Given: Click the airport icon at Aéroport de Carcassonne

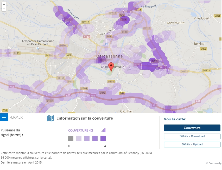Looking at the screenshot, I should click(38, 48).
